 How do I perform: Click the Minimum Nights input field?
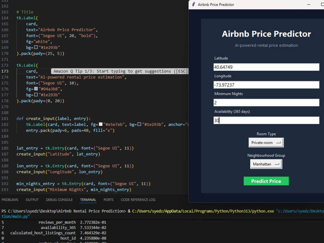pyautogui.click(x=266, y=103)
